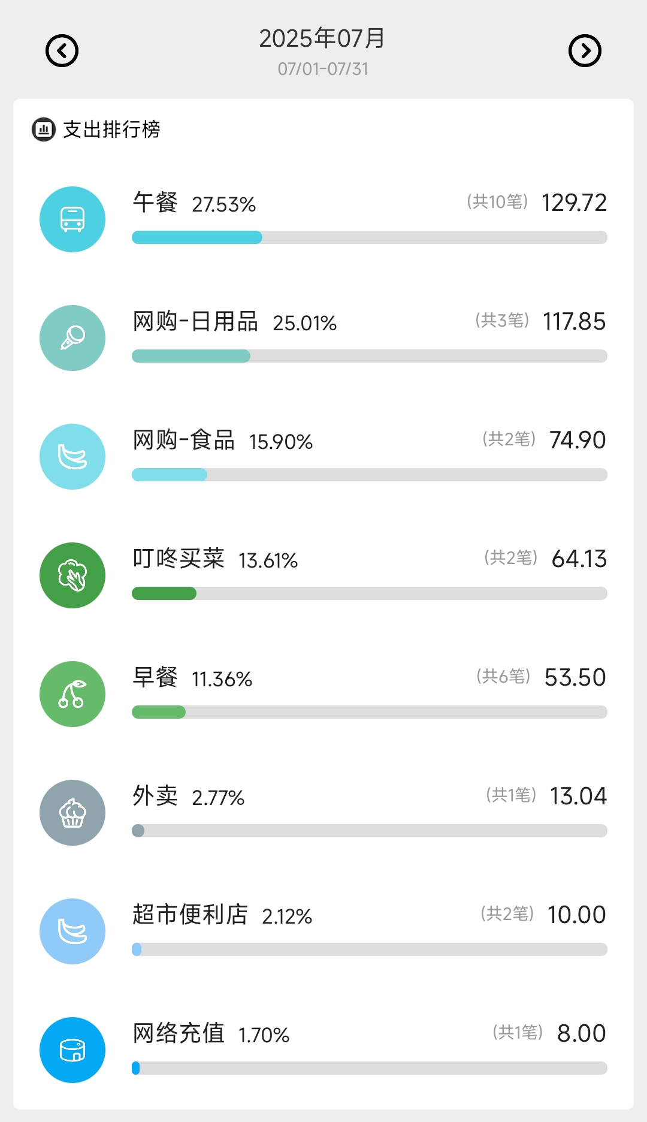Click the 支出排行榜 chart icon
Viewport: 647px width, 1122px height.
click(44, 129)
